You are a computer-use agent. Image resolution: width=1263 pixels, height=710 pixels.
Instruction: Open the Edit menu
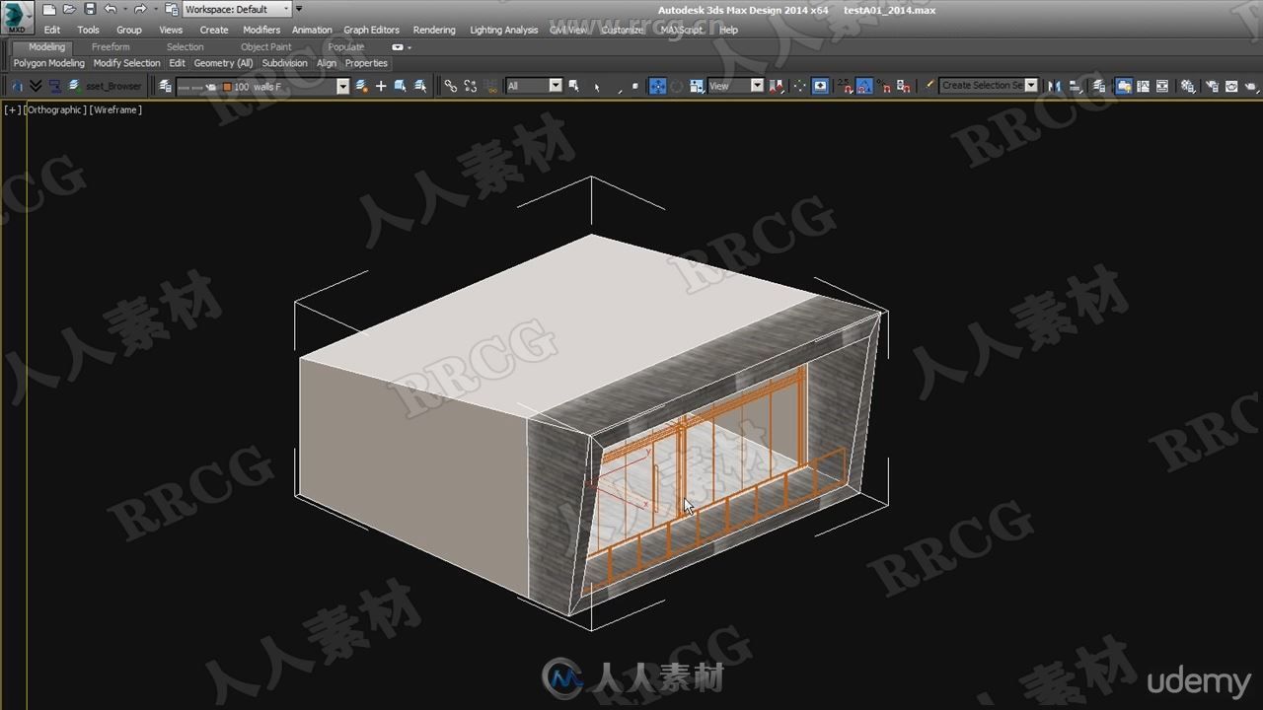coord(52,30)
